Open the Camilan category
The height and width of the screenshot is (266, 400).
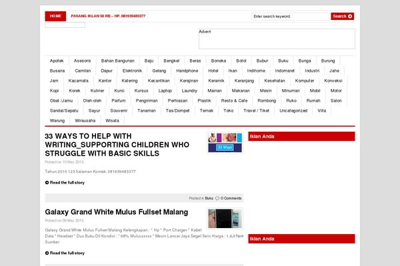(x=83, y=70)
